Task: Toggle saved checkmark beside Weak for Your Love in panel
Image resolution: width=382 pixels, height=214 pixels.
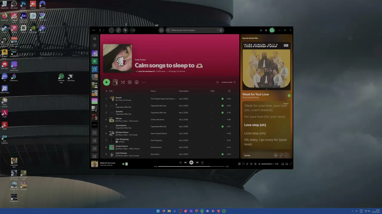Action: (289, 96)
